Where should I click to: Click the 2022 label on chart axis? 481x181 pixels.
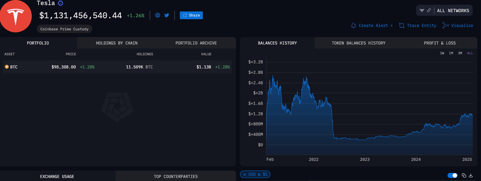point(314,159)
